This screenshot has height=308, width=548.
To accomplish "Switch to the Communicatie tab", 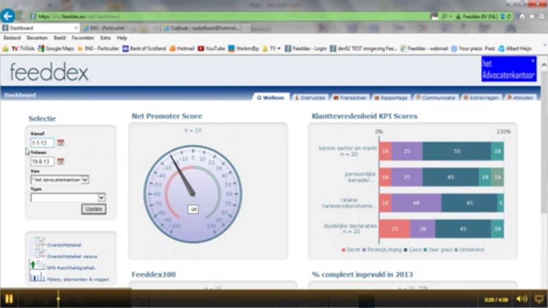I will click(x=435, y=98).
